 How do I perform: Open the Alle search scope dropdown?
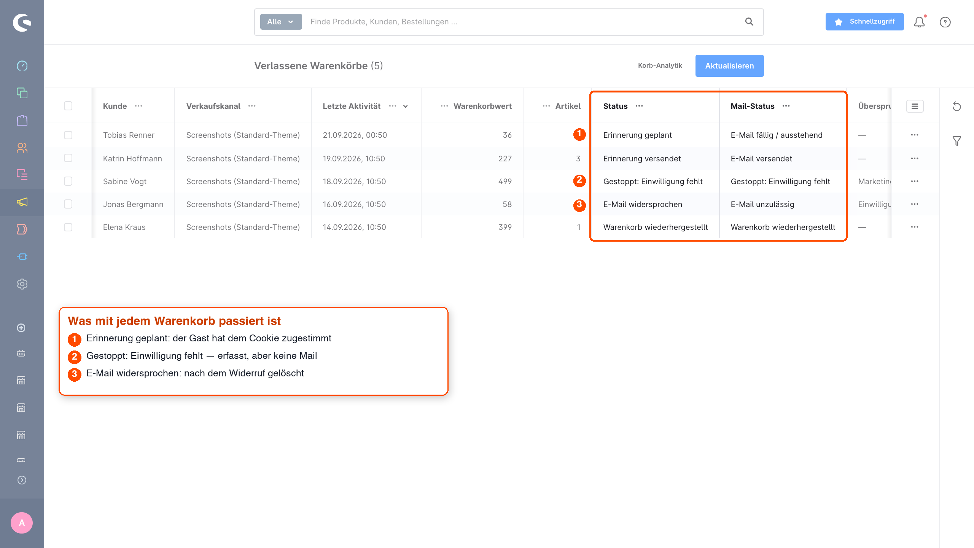click(x=281, y=22)
